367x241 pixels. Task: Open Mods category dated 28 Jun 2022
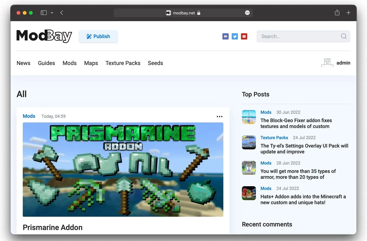[x=266, y=163]
